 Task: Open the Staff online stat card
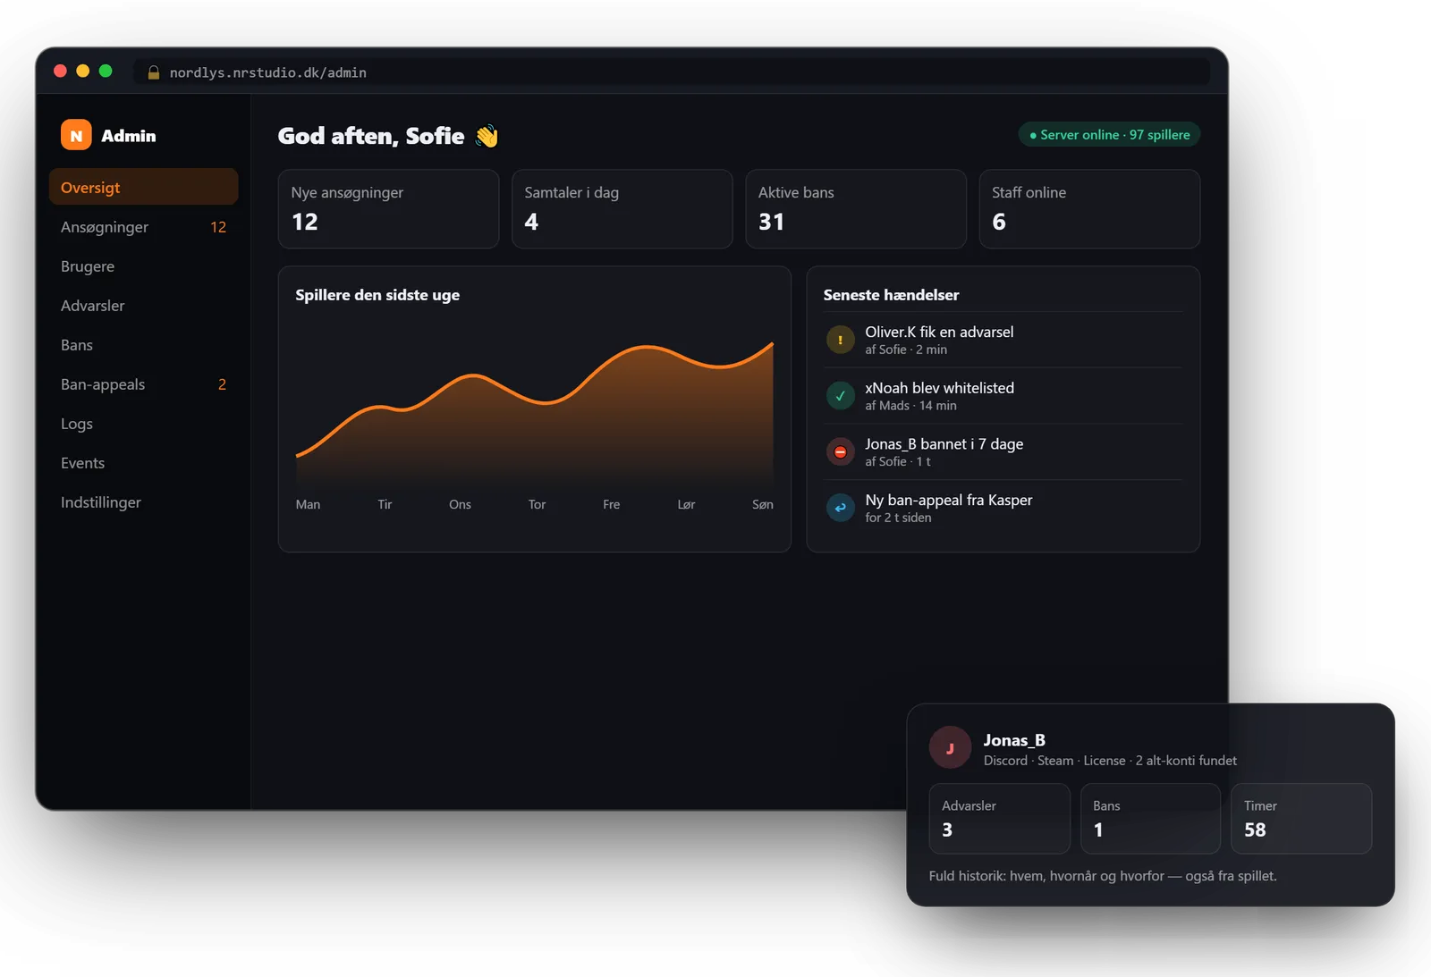point(1089,209)
